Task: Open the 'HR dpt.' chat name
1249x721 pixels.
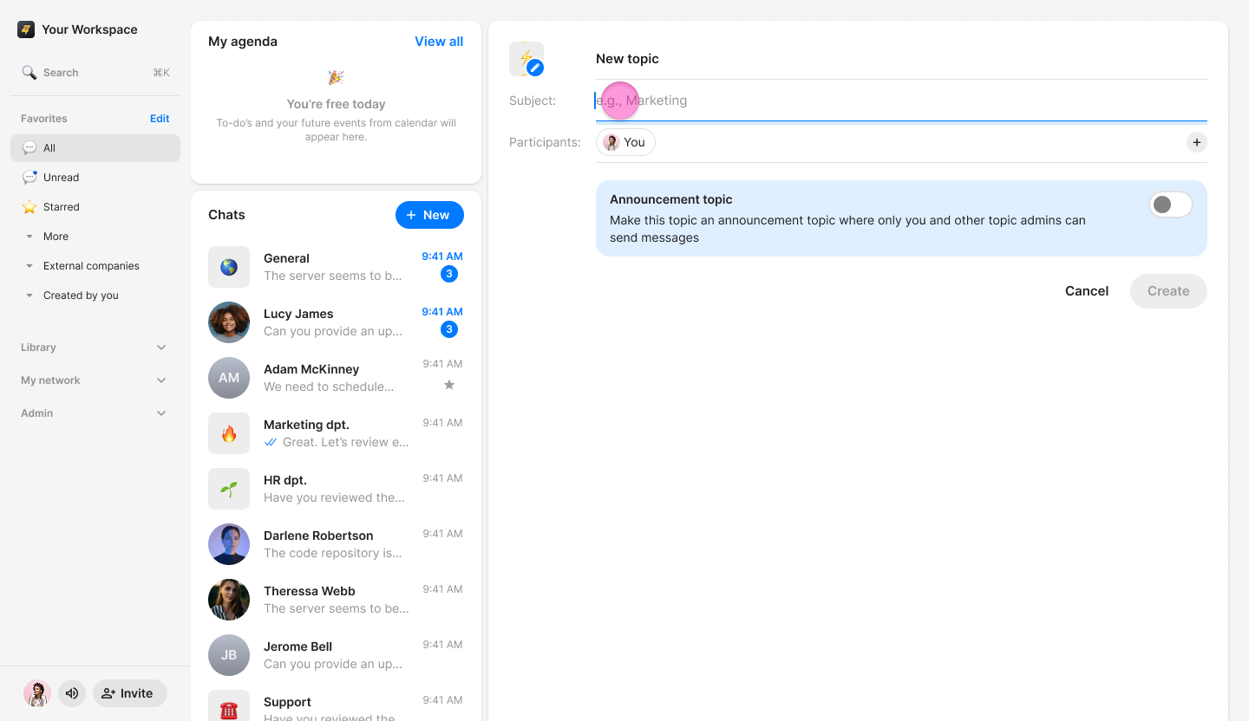Action: (285, 480)
